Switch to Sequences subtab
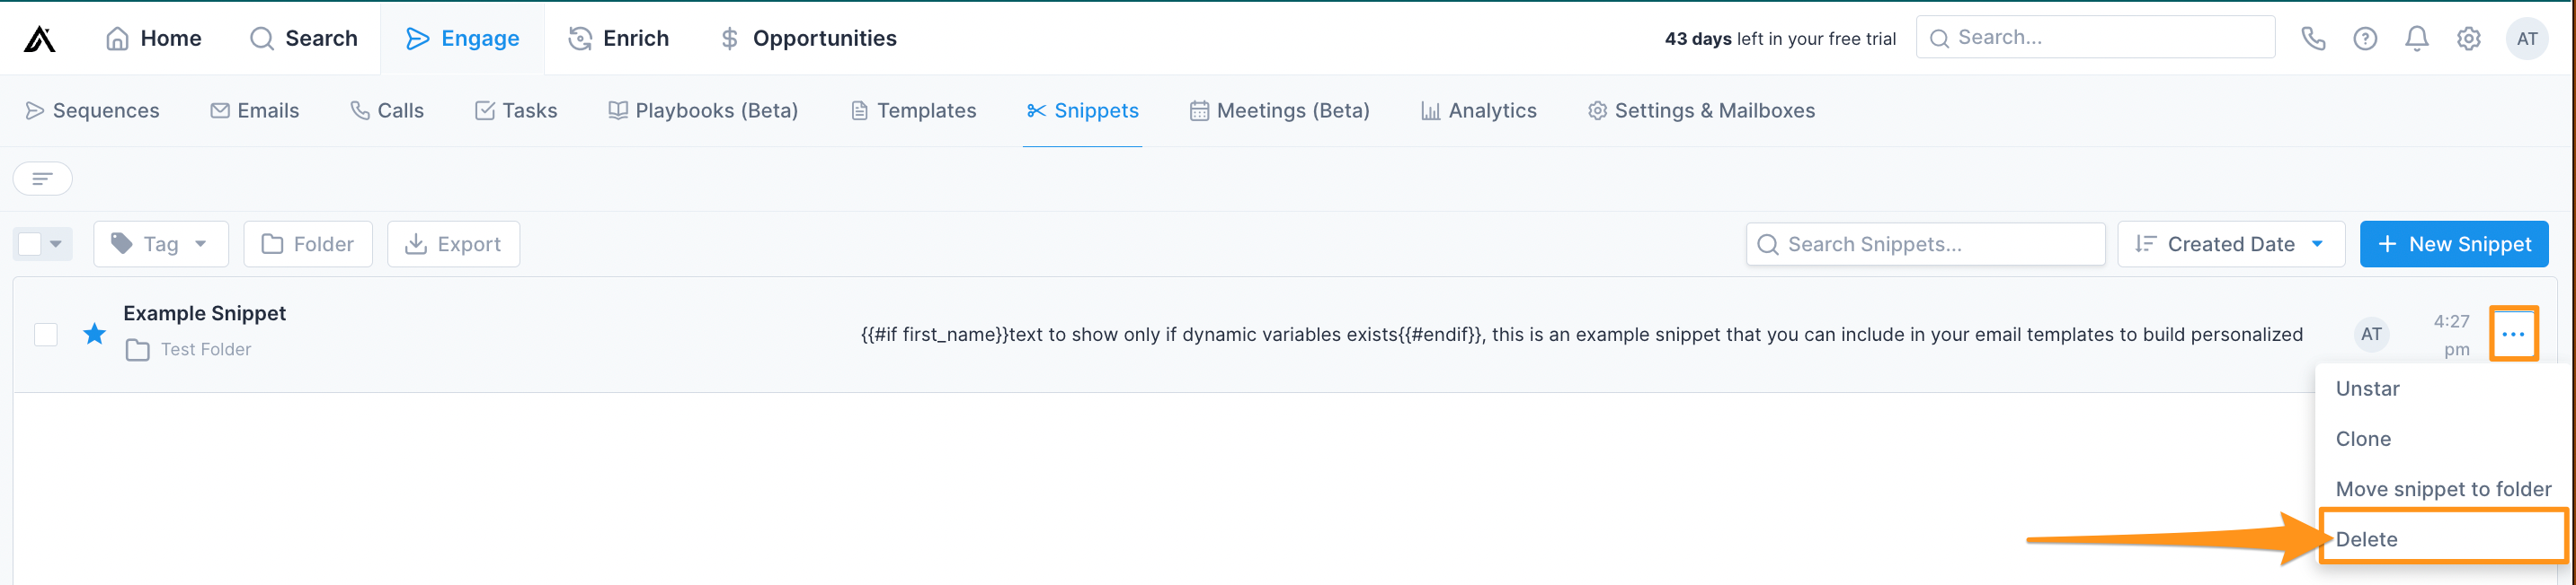This screenshot has height=585, width=2576. pyautogui.click(x=92, y=111)
